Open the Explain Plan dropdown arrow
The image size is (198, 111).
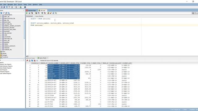click(34, 13)
